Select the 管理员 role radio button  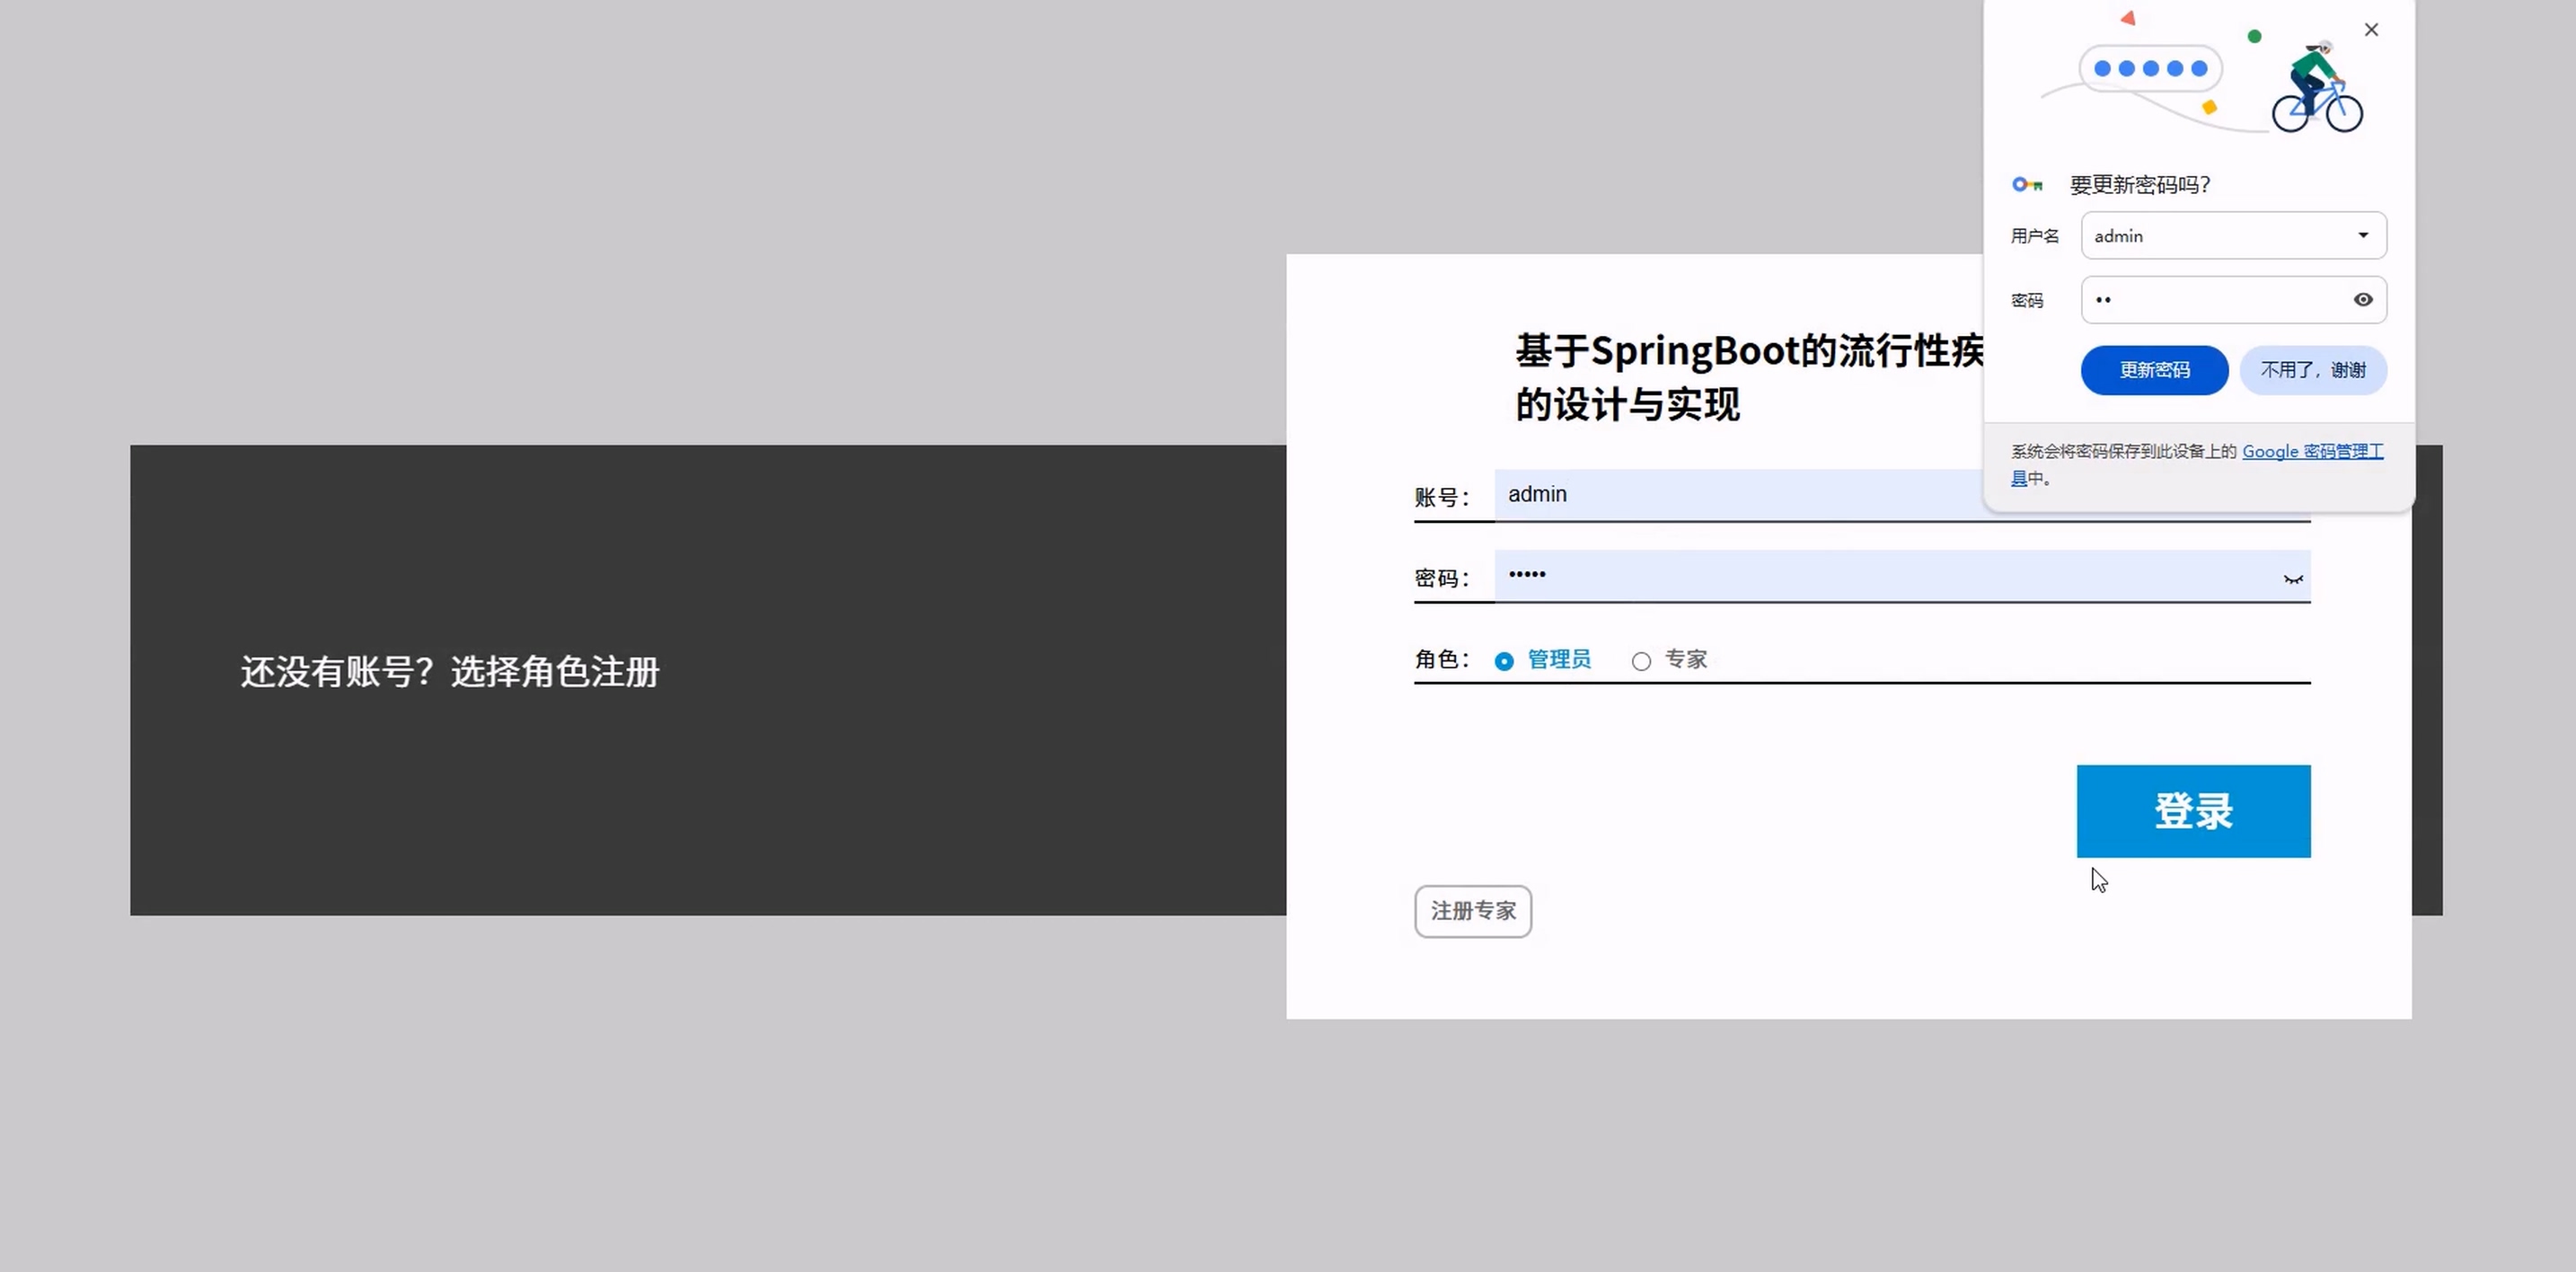[1503, 661]
